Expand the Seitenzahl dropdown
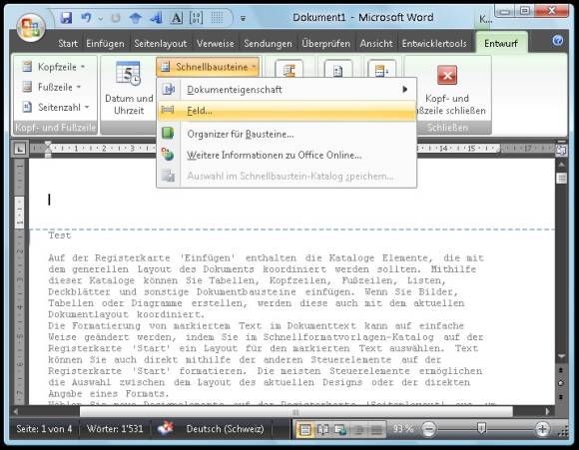The image size is (579, 450). point(55,108)
